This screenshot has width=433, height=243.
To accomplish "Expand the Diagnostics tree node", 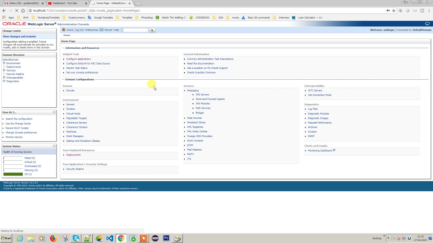I will [x=4, y=81].
